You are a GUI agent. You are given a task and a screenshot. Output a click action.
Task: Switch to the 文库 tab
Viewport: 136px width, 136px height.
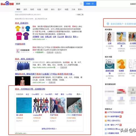click(73, 9)
